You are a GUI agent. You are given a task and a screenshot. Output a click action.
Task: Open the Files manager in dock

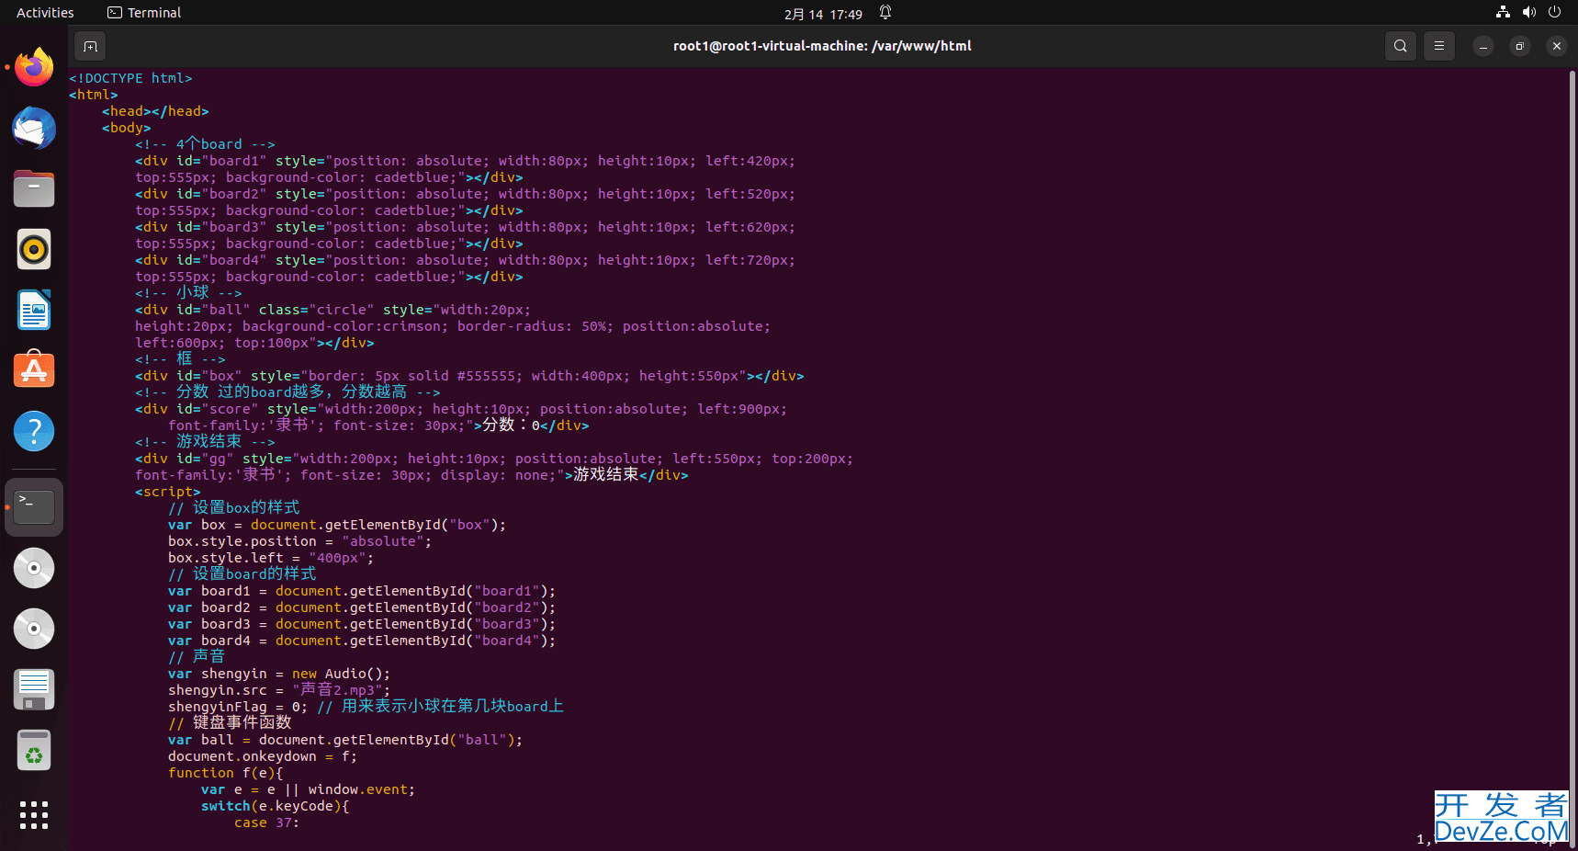pos(34,188)
